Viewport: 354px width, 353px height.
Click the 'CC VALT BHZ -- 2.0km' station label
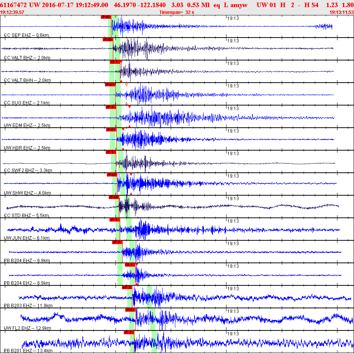click(27, 58)
